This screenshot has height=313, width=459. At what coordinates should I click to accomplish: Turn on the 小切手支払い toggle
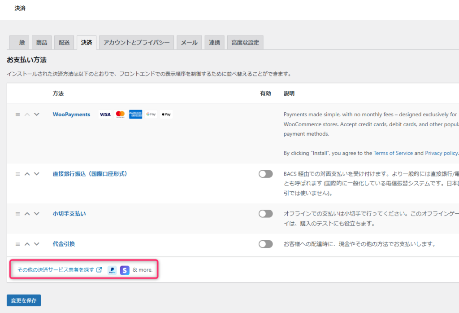(265, 213)
